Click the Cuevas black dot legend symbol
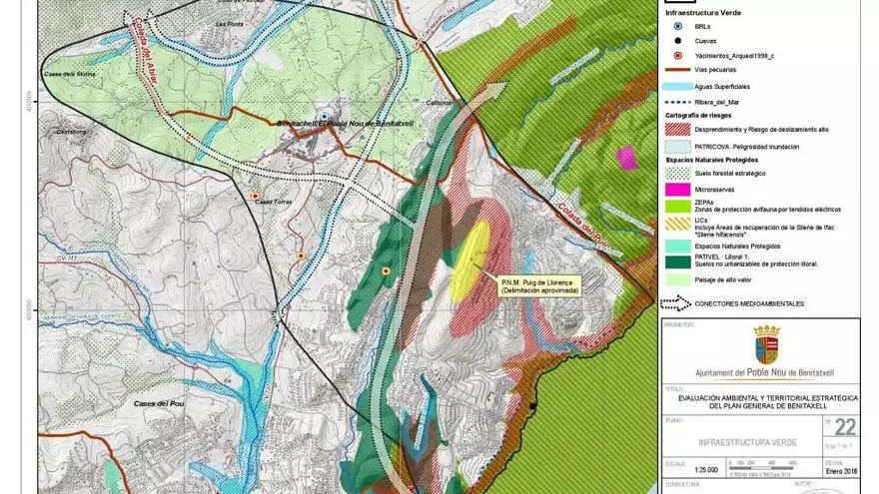 [678, 41]
